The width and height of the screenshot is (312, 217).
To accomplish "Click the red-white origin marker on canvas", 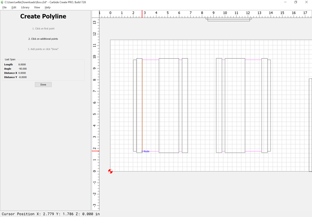I will coord(110,171).
